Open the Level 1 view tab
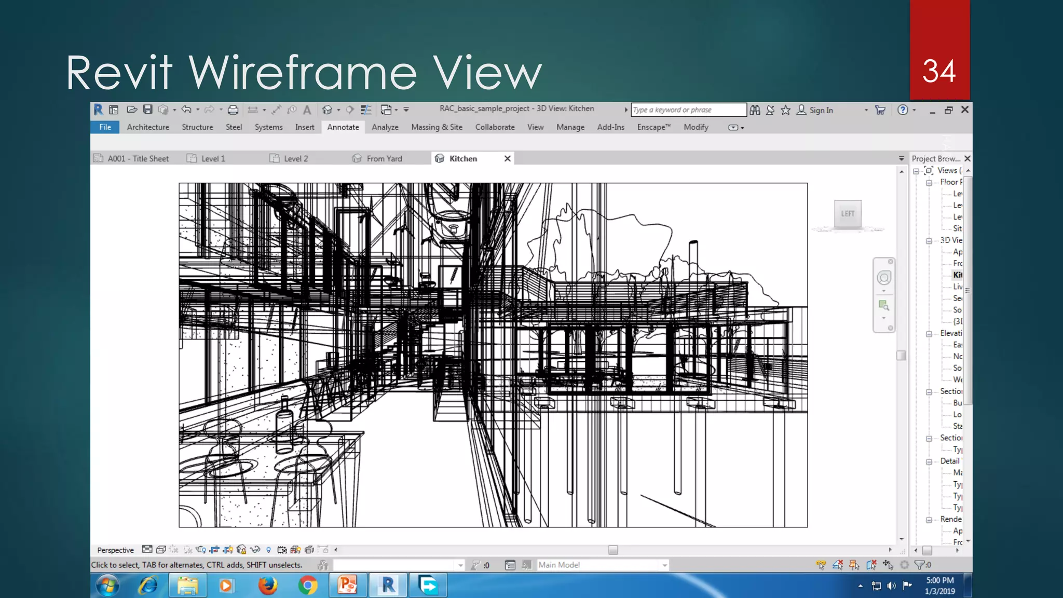Image resolution: width=1063 pixels, height=598 pixels. pyautogui.click(x=213, y=159)
